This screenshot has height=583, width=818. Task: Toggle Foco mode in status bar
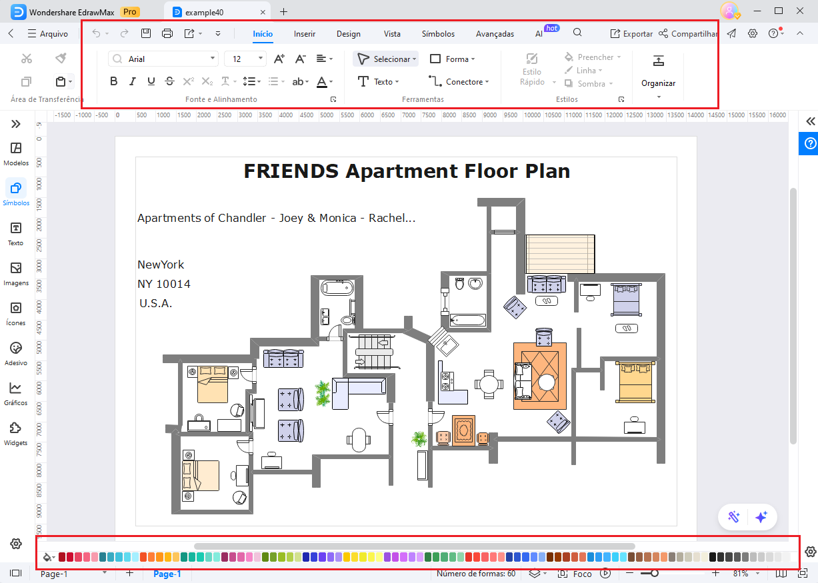575,573
